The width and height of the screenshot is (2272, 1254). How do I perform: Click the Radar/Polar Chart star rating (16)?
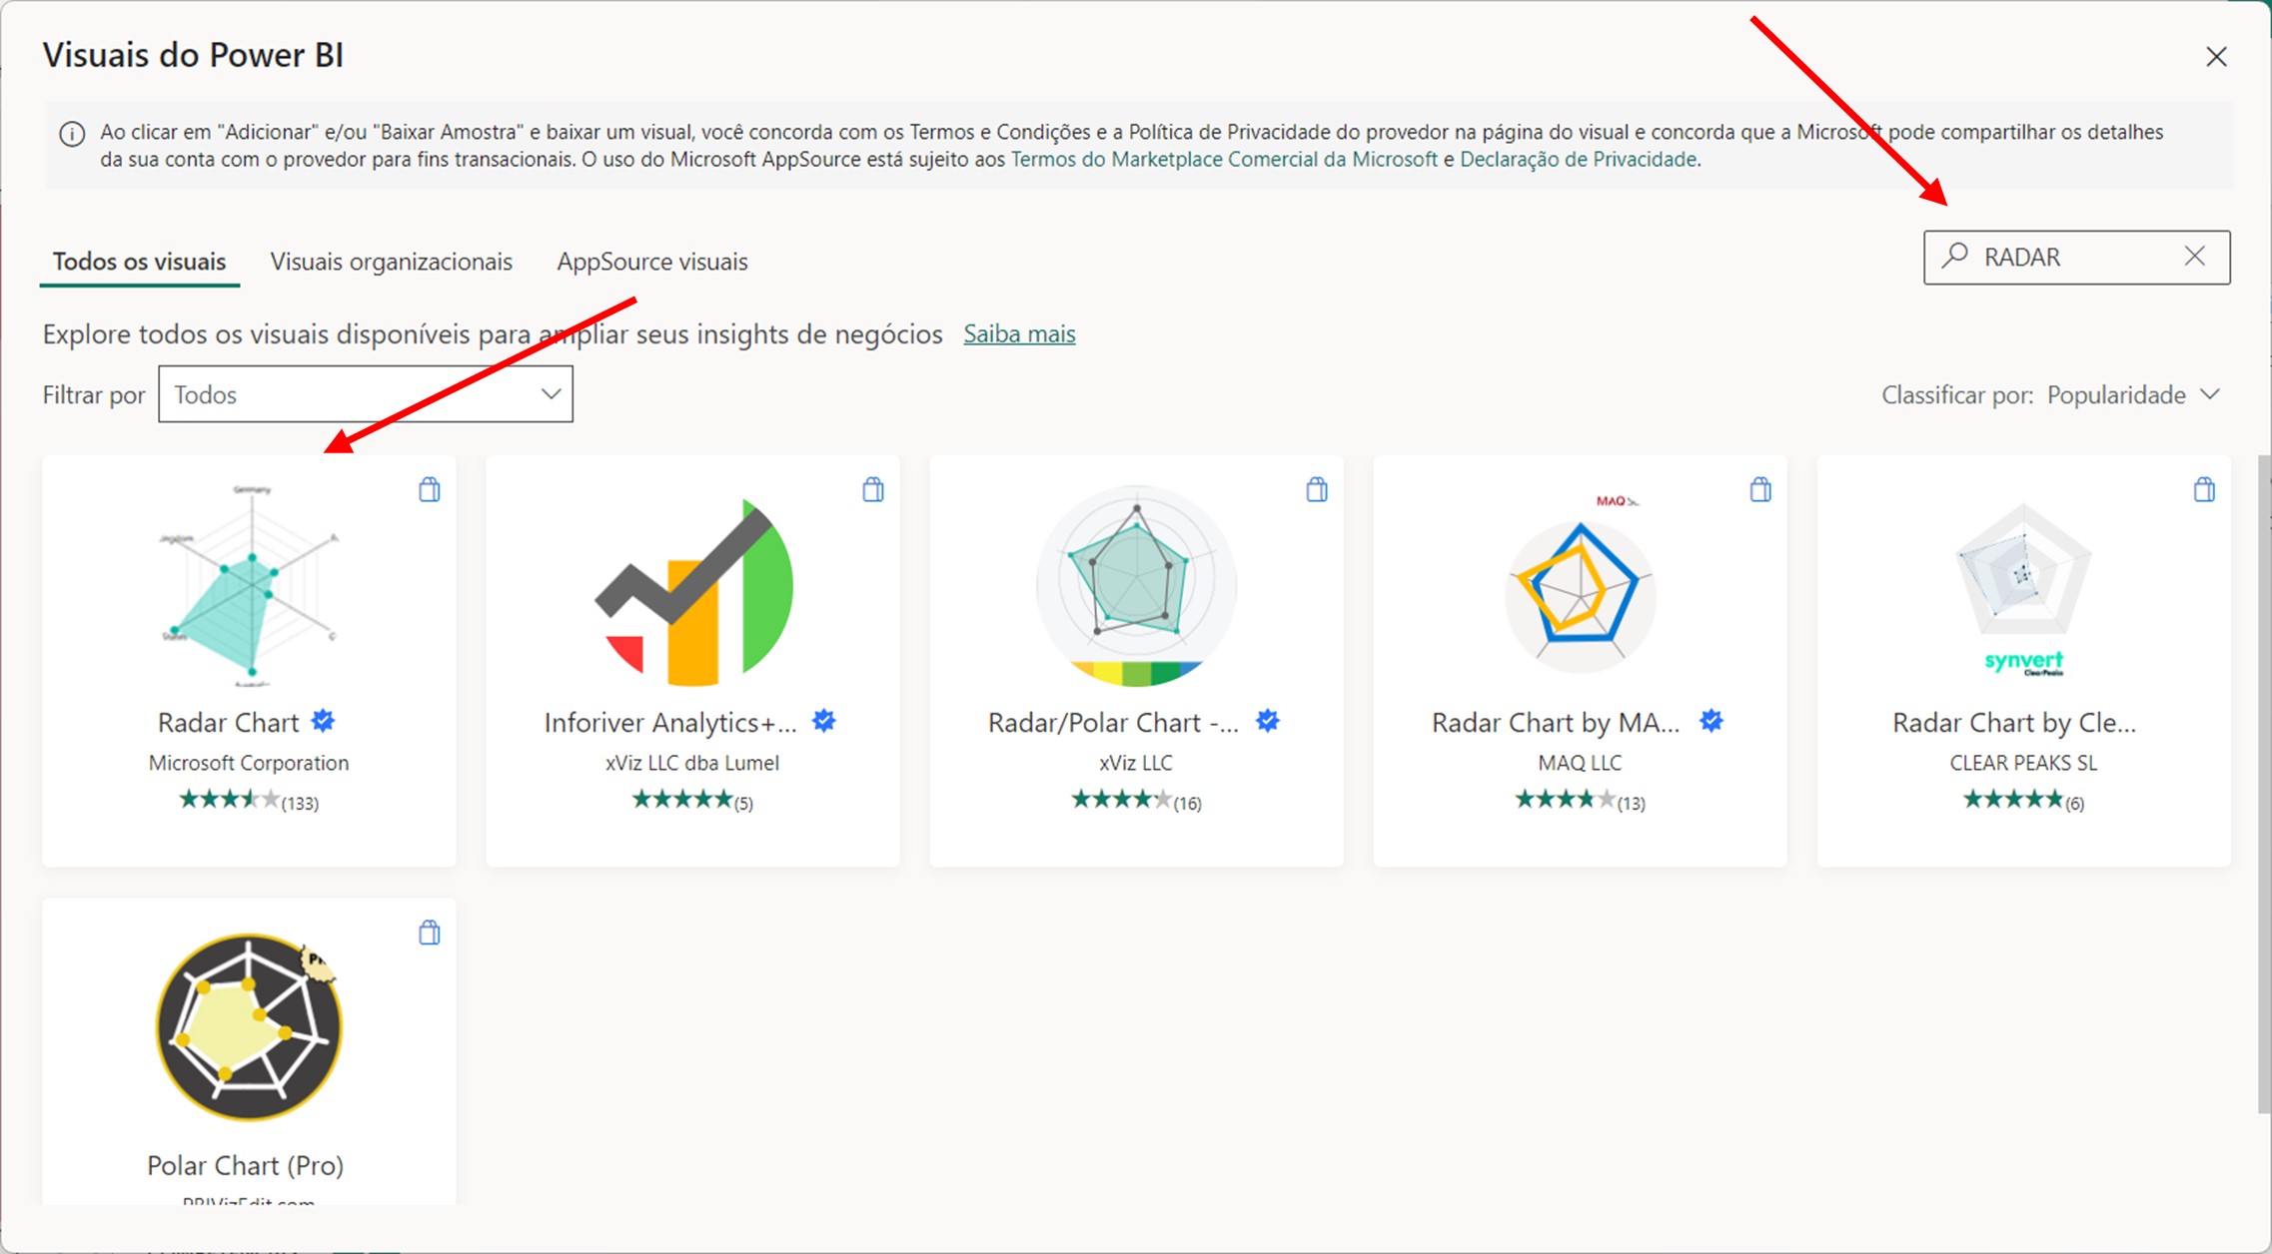point(1136,801)
